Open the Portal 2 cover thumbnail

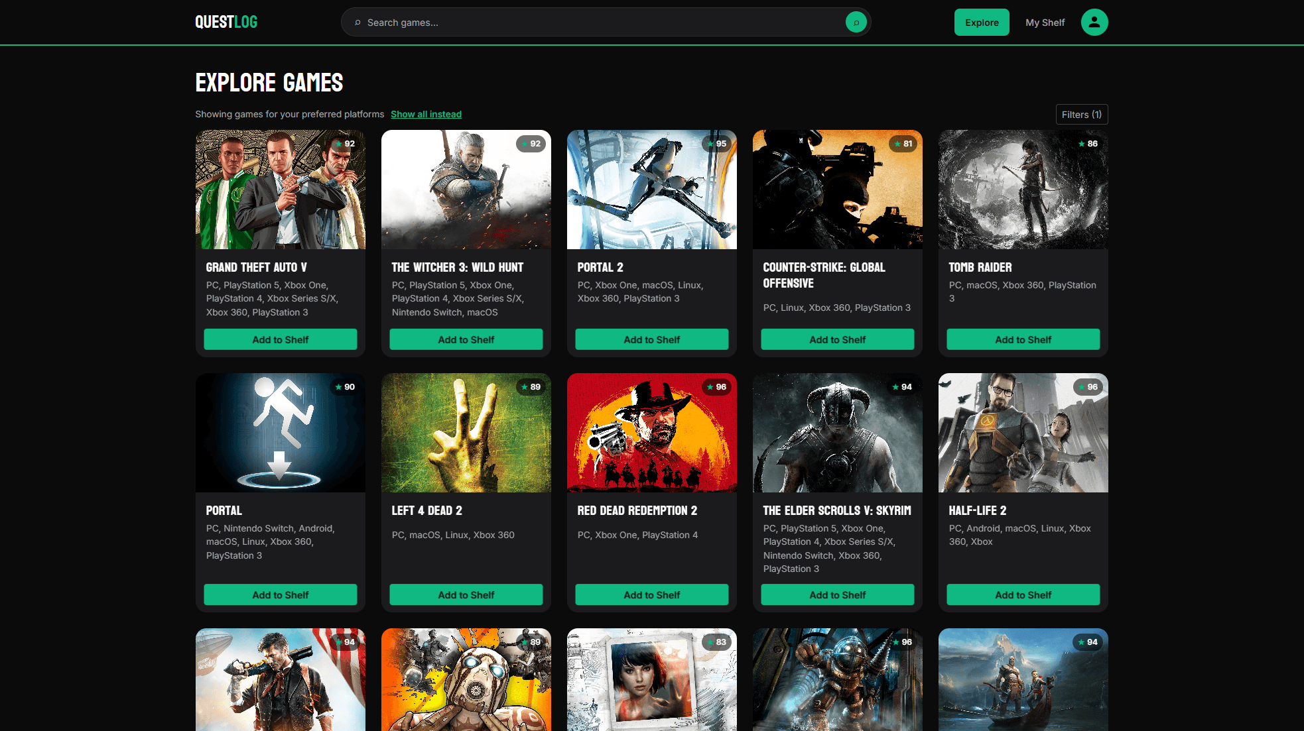pyautogui.click(x=652, y=190)
